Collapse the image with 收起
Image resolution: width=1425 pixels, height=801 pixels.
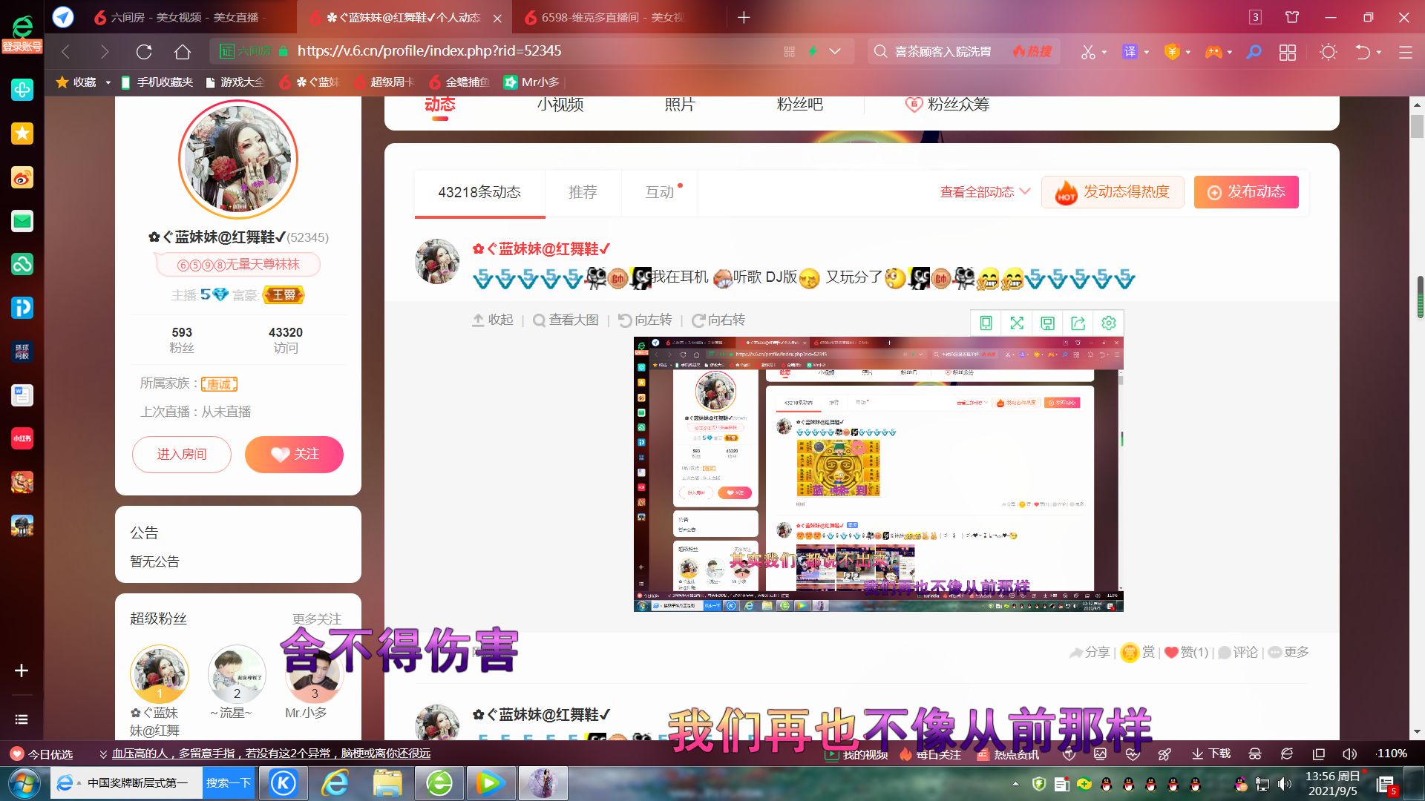(493, 320)
